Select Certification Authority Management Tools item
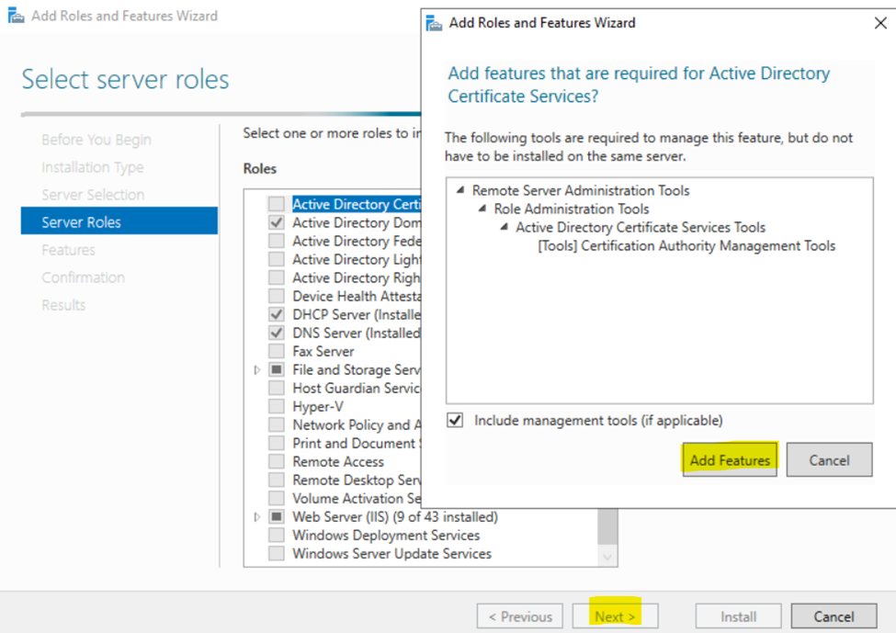This screenshot has width=896, height=633. [x=686, y=245]
